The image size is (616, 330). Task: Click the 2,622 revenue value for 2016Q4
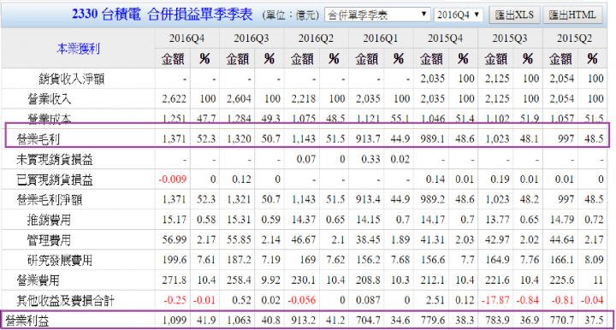tap(174, 98)
